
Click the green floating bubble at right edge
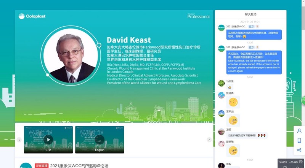point(303,100)
